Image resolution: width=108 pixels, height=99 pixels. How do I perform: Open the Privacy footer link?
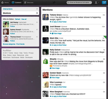[x=31, y=53]
